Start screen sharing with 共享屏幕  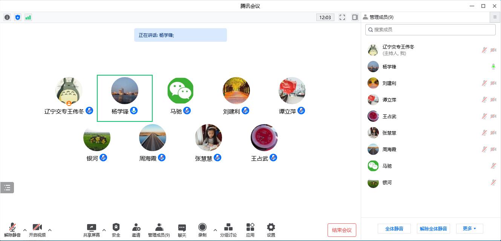coord(92,230)
